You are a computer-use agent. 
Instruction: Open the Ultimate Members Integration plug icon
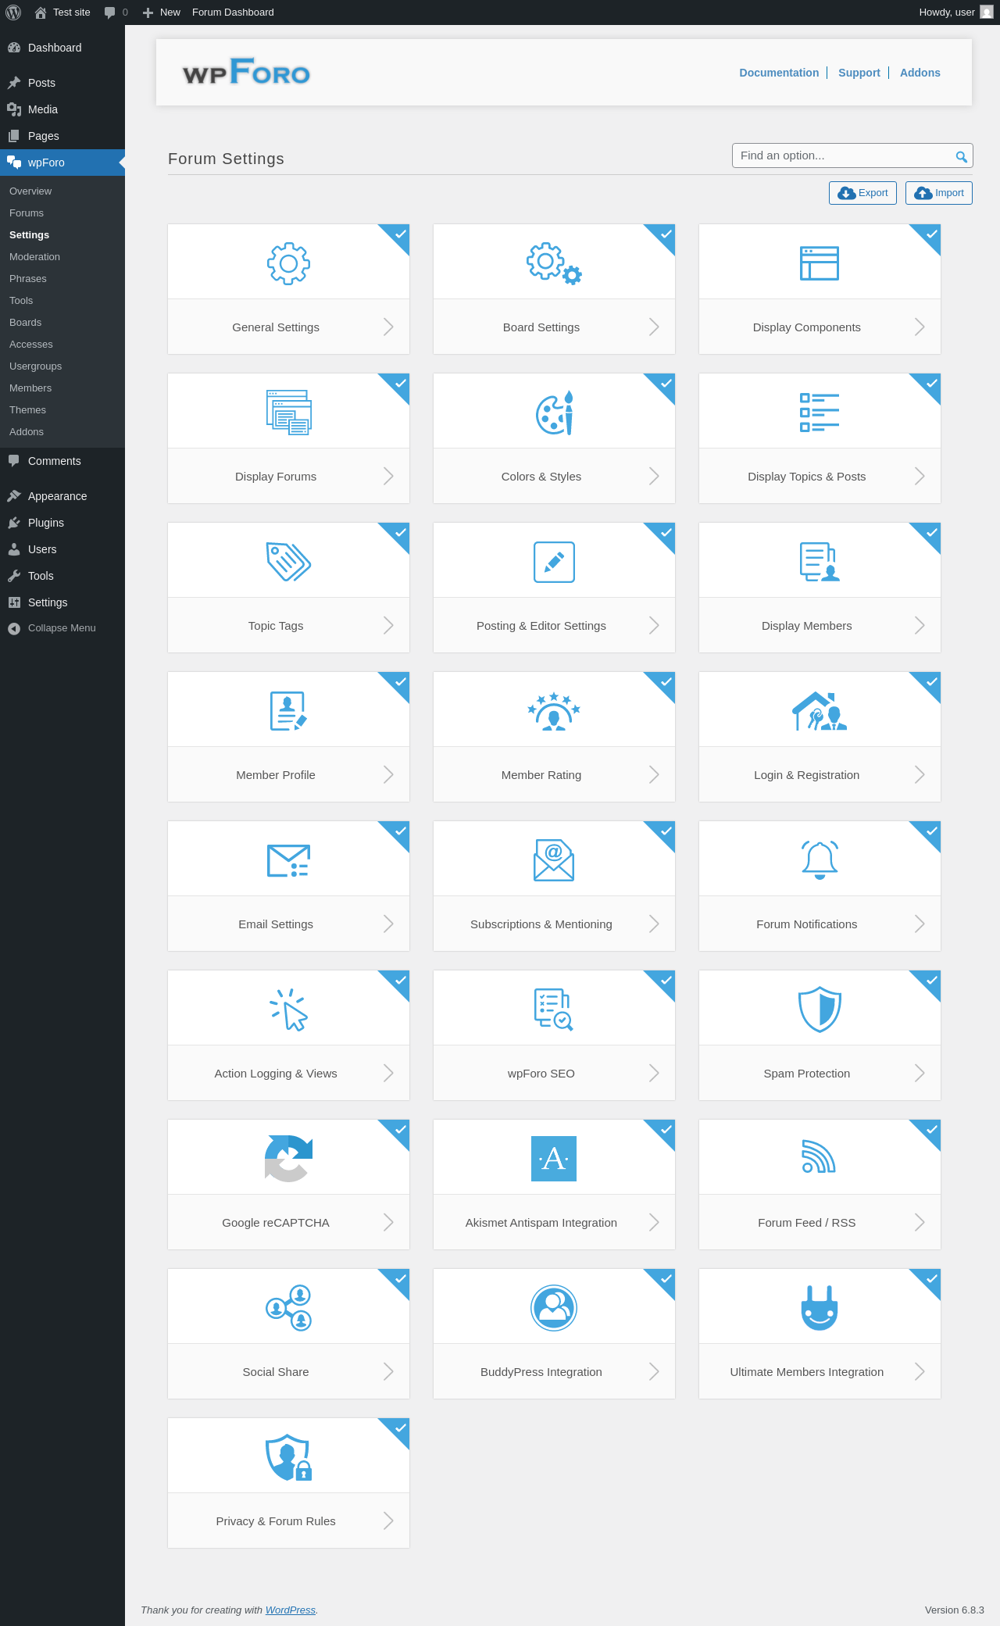pos(820,1308)
